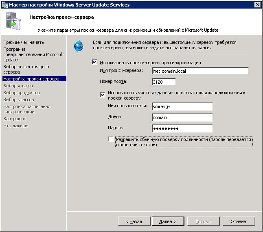Click the username field containing sibirevgv
263x232 pixels.
(182, 106)
